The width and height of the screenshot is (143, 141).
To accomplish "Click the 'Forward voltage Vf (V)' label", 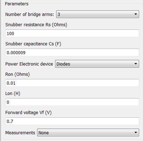I will [x=28, y=113].
